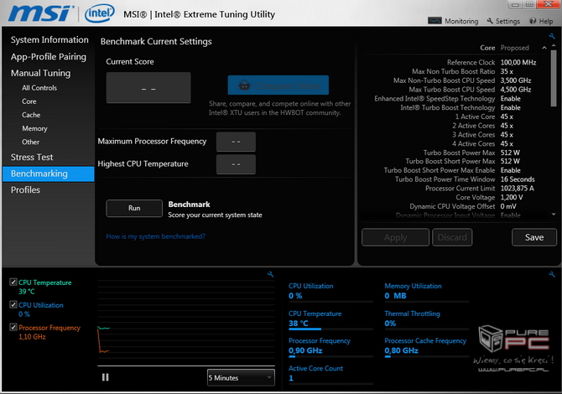
Task: Open the Stress Test section
Action: pyautogui.click(x=32, y=157)
